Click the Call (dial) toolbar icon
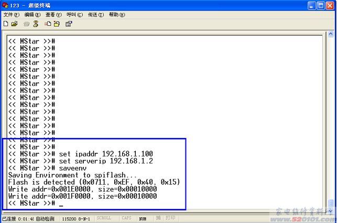 26,24
